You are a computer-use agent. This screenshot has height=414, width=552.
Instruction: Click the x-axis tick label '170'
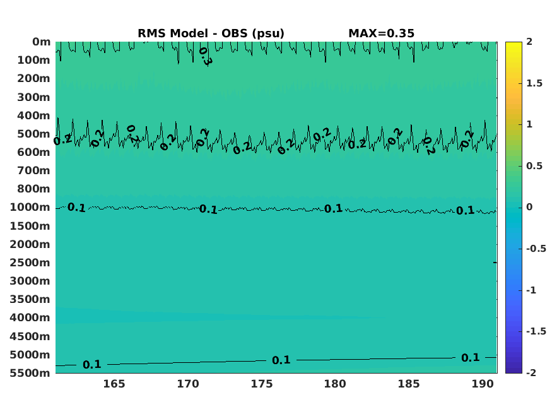click(x=188, y=384)
